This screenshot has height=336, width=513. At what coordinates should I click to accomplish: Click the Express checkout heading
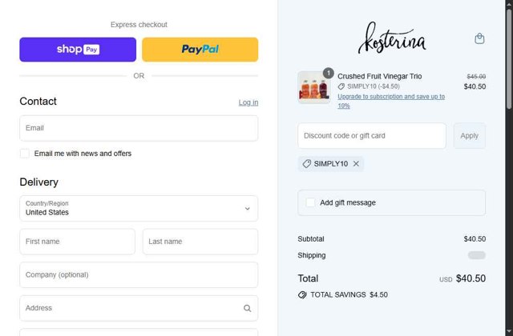point(139,25)
